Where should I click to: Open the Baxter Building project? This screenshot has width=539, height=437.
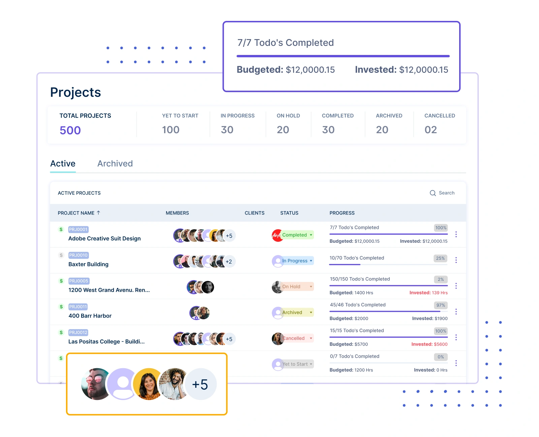(88, 264)
